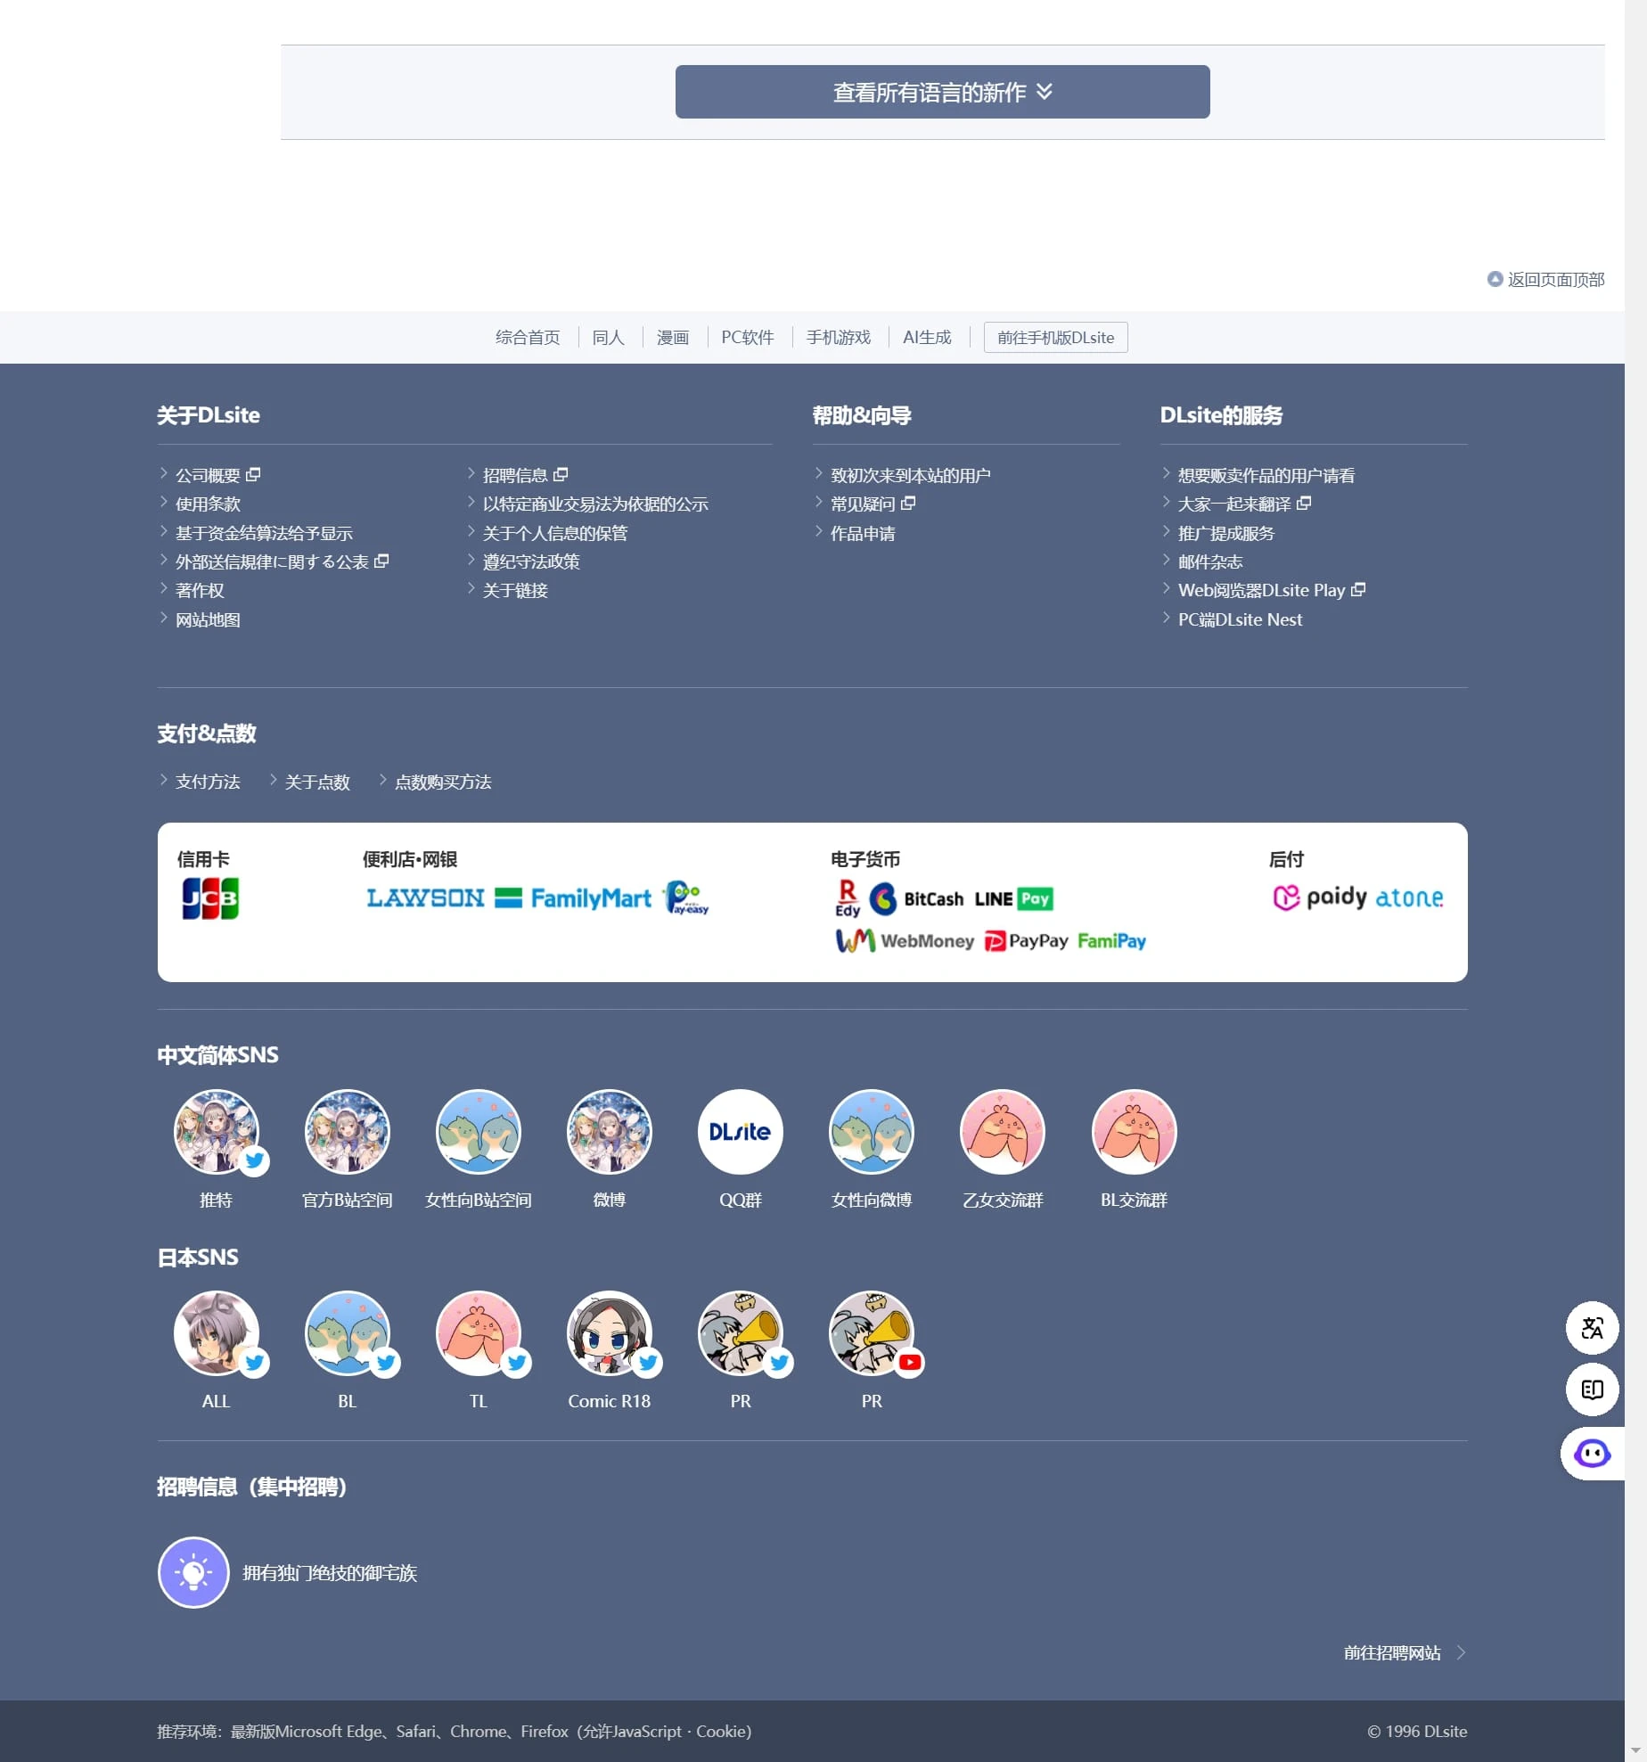Open the 推特 Simplified Chinese SNS avatar
This screenshot has width=1647, height=1762.
coord(217,1132)
